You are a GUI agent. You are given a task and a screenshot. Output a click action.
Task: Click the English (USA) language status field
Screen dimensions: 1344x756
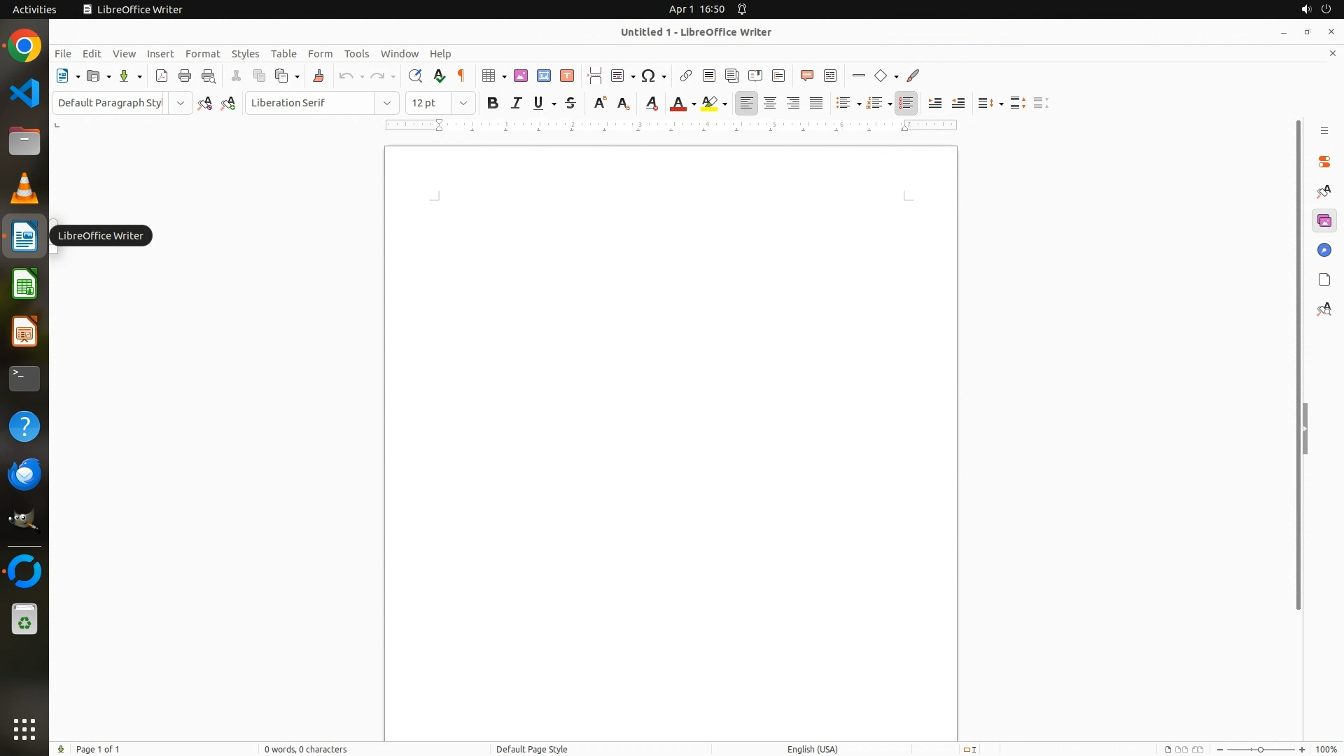812,749
